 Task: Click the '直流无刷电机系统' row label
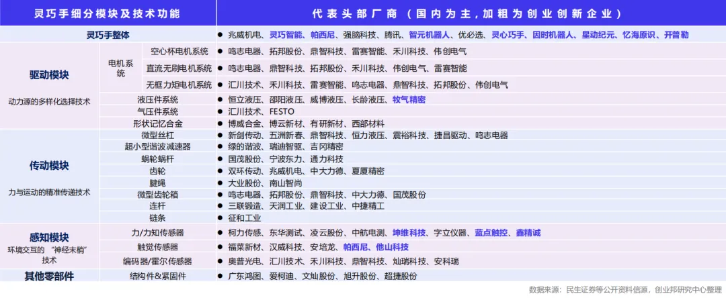pos(179,68)
